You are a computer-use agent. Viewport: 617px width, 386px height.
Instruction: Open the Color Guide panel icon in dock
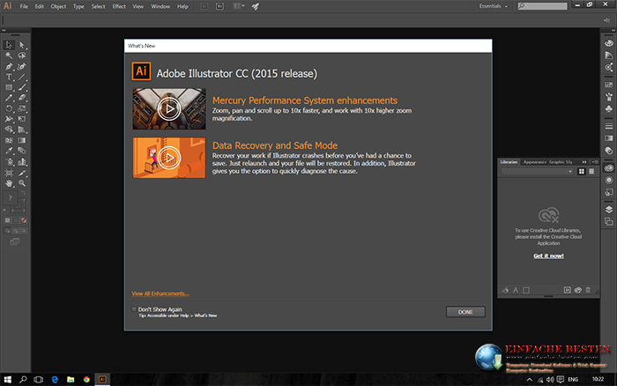(x=609, y=56)
